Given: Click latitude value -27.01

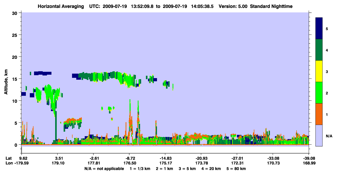Looking at the screenshot, I should [x=237, y=158].
